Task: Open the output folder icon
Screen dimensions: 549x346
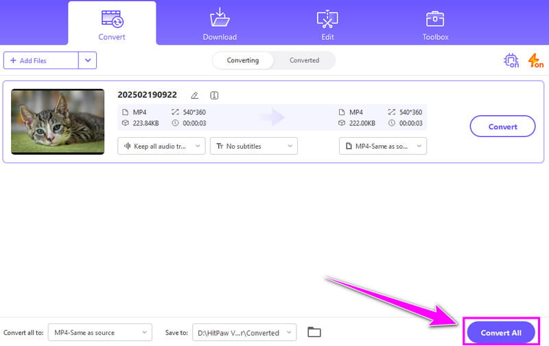Action: click(x=314, y=332)
